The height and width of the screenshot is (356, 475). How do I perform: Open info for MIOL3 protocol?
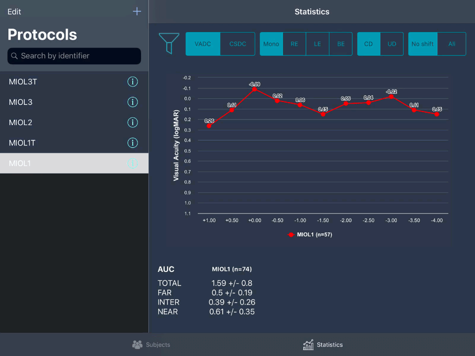point(133,102)
